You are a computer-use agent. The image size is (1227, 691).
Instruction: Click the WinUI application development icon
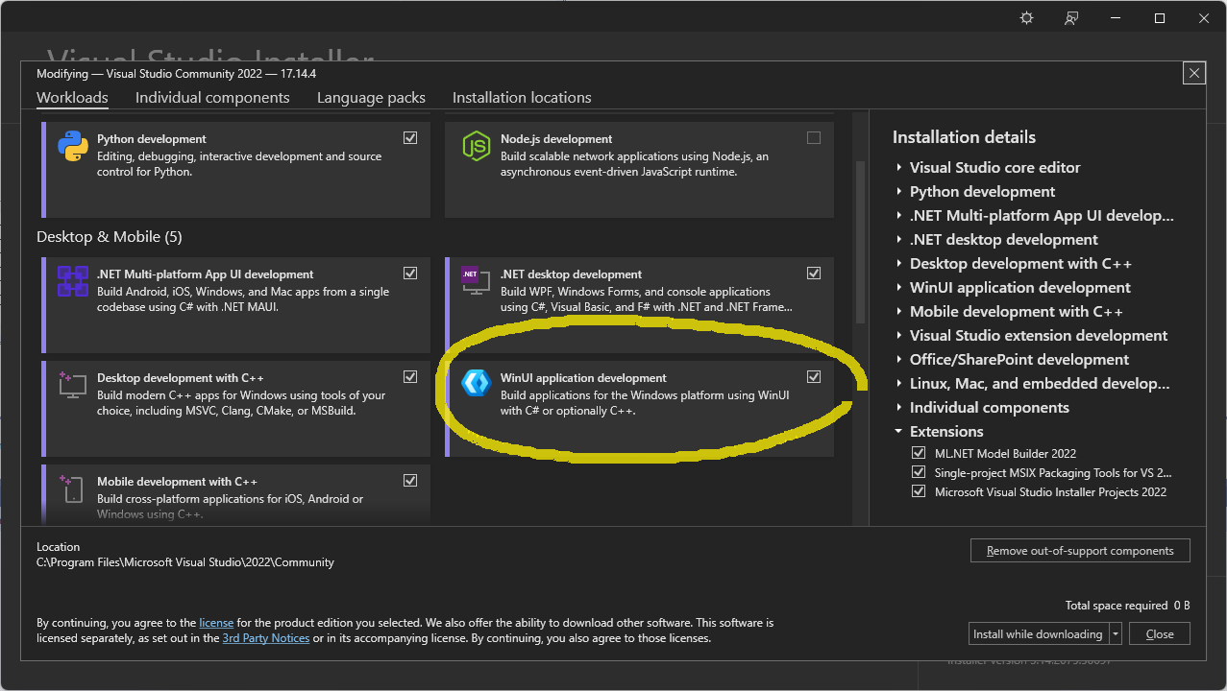pyautogui.click(x=477, y=383)
